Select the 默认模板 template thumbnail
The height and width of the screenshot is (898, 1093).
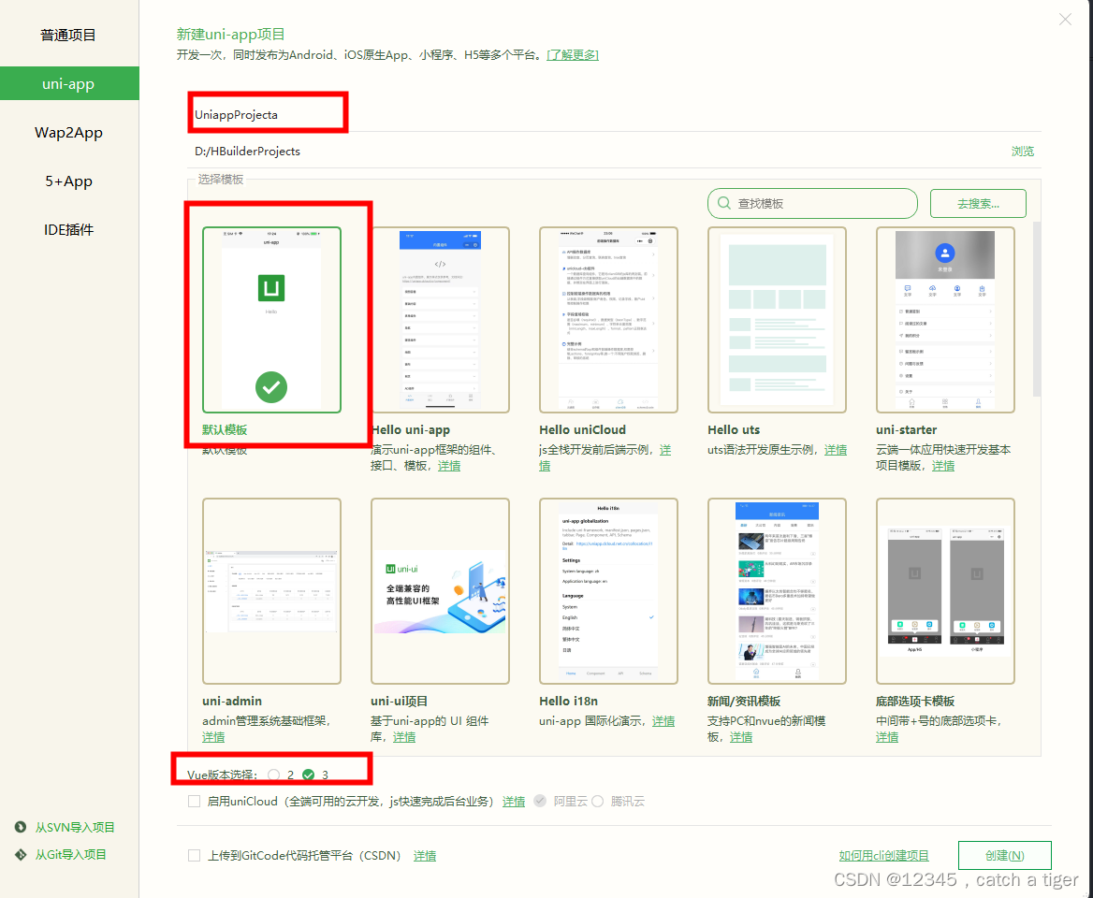coord(271,320)
